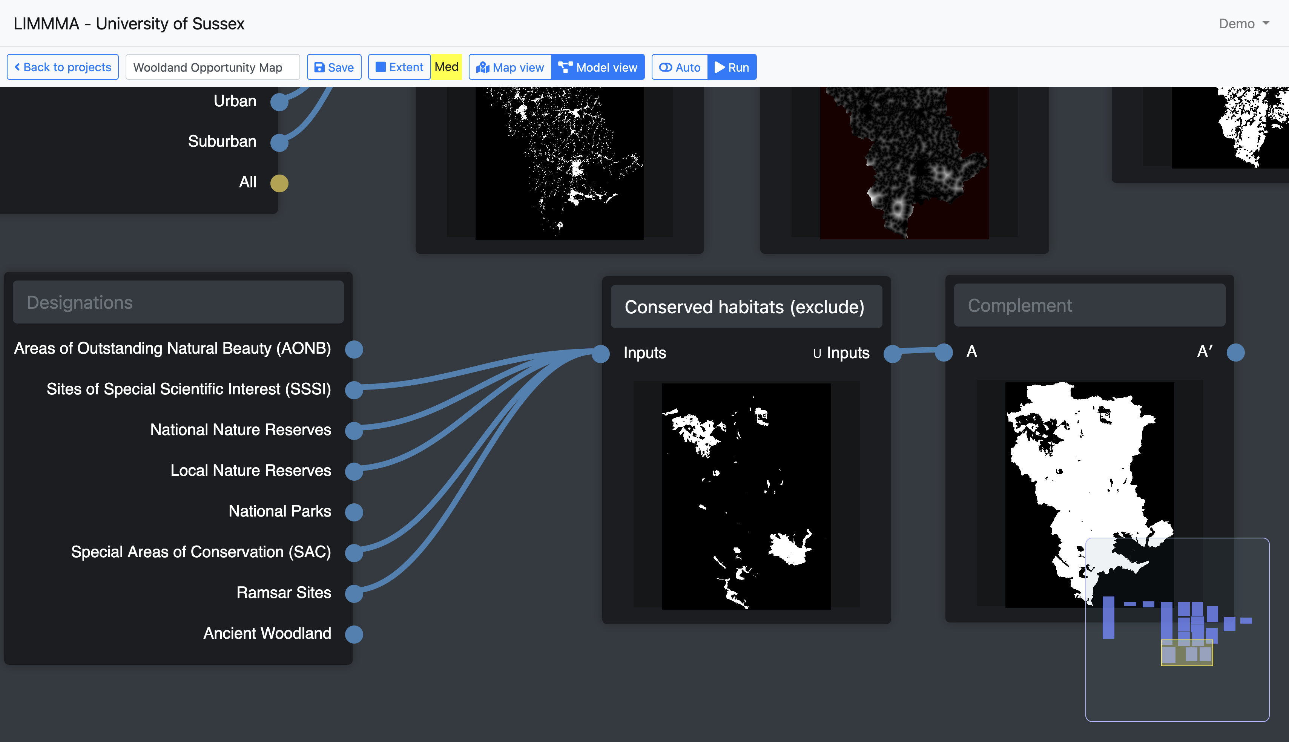Click the Complement A′ output socket

1235,352
